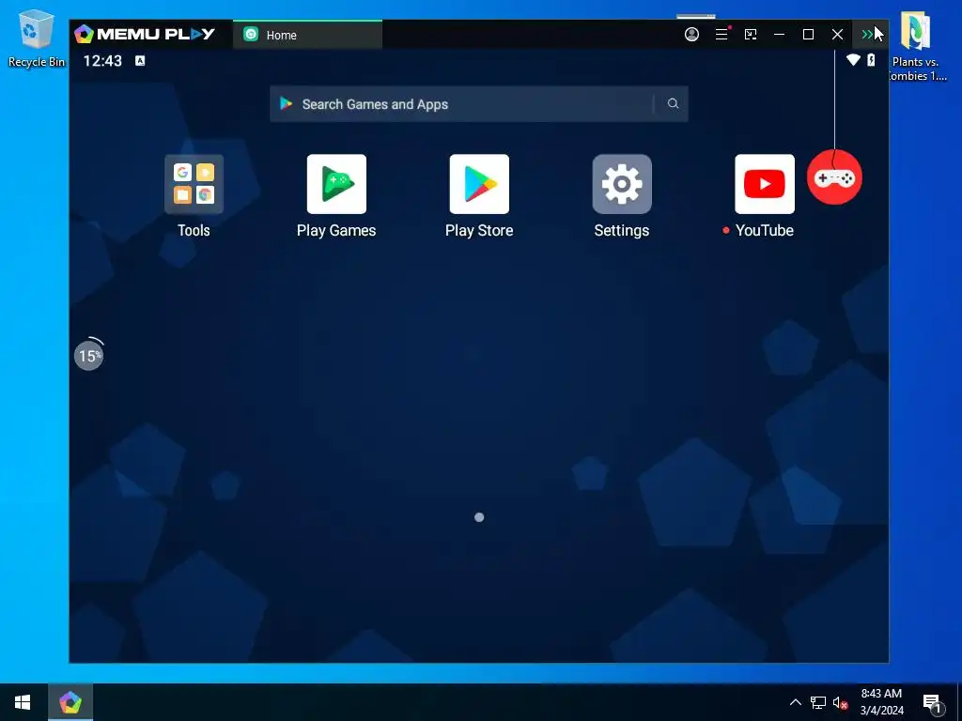
Task: Open the notification center icon
Action: coord(931,703)
